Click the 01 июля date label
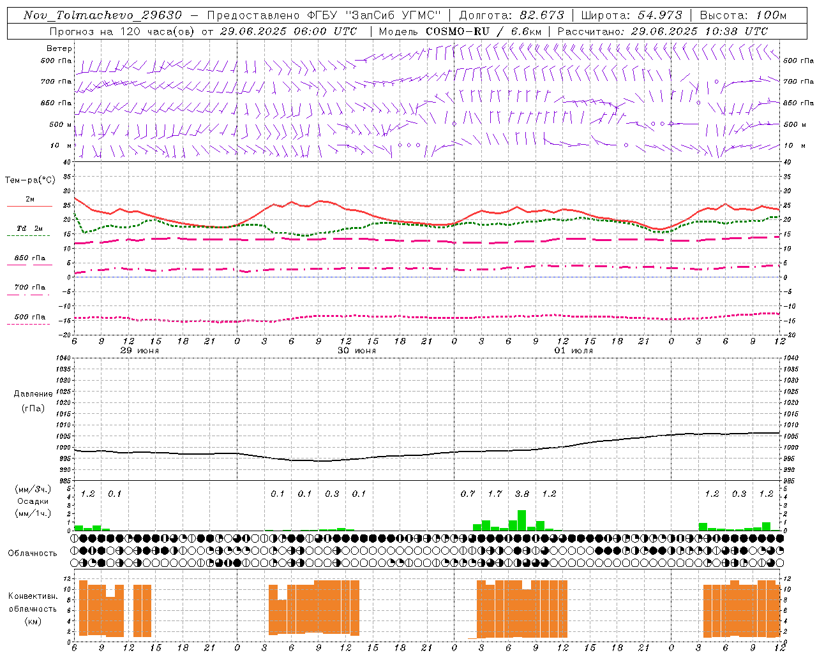 click(x=574, y=351)
